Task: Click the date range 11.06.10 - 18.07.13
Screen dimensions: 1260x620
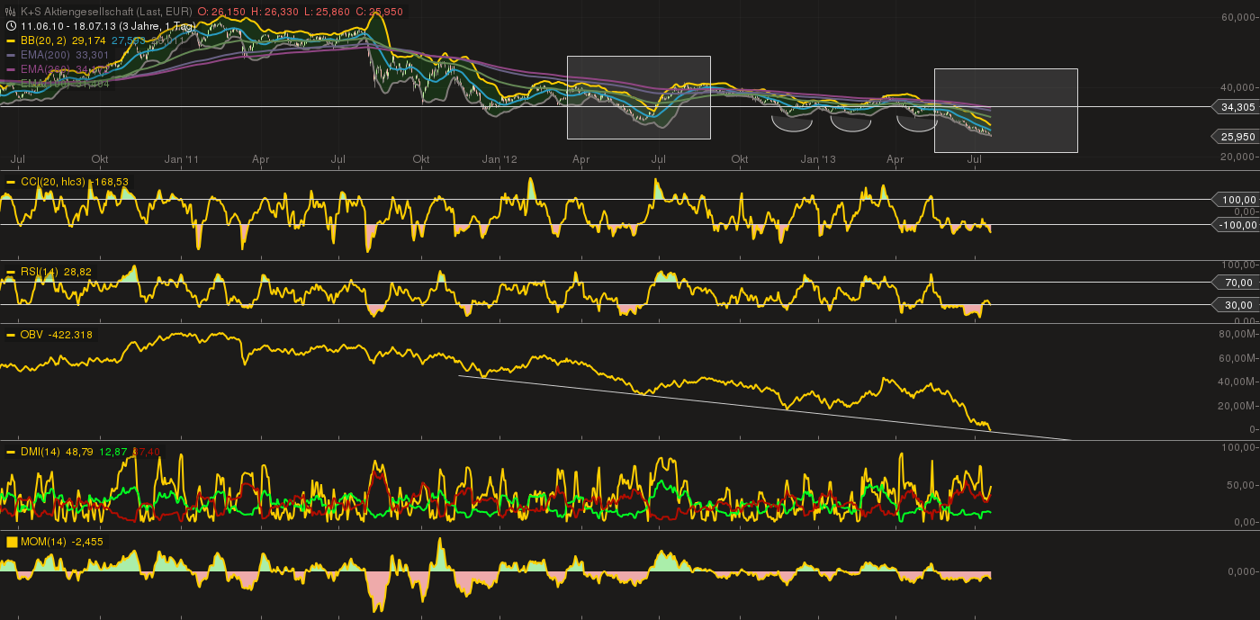Action: [x=68, y=26]
